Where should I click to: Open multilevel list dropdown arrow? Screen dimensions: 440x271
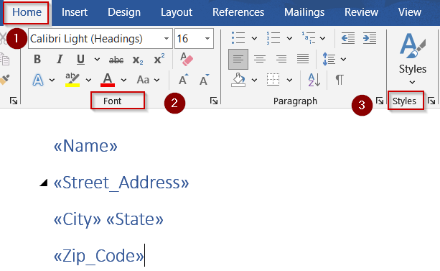tap(323, 38)
